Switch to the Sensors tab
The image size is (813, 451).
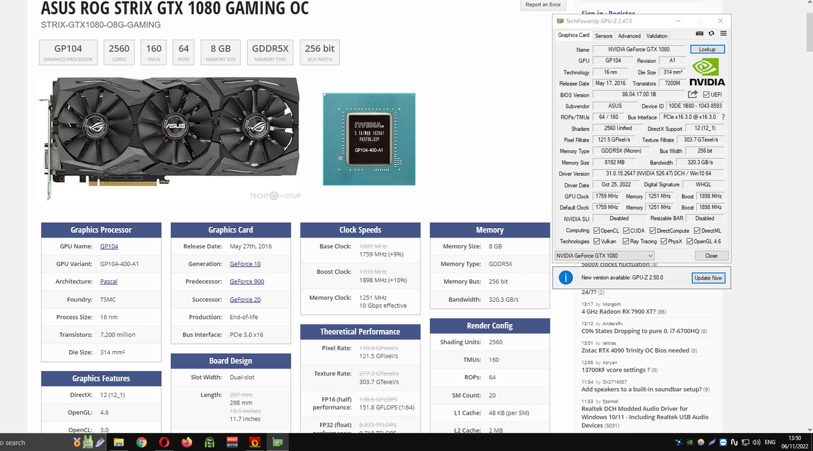click(603, 36)
